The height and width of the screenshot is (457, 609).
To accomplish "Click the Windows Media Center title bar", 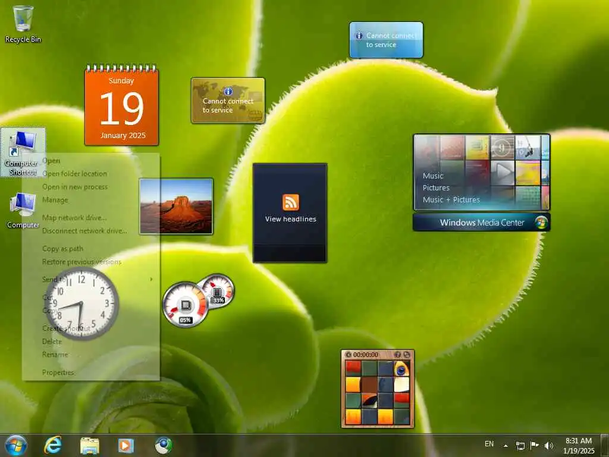I will 482,223.
